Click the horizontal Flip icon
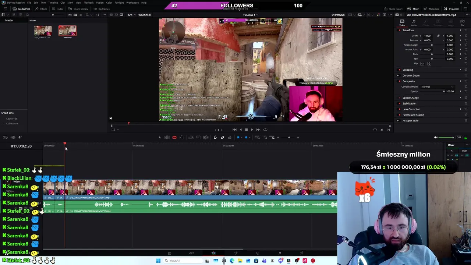 422,64
